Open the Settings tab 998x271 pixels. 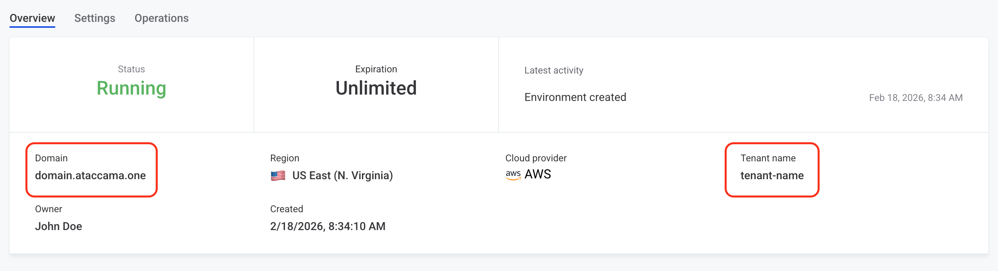point(95,18)
